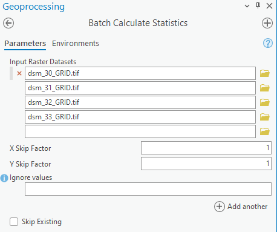Click Add another ignore value

241,207
